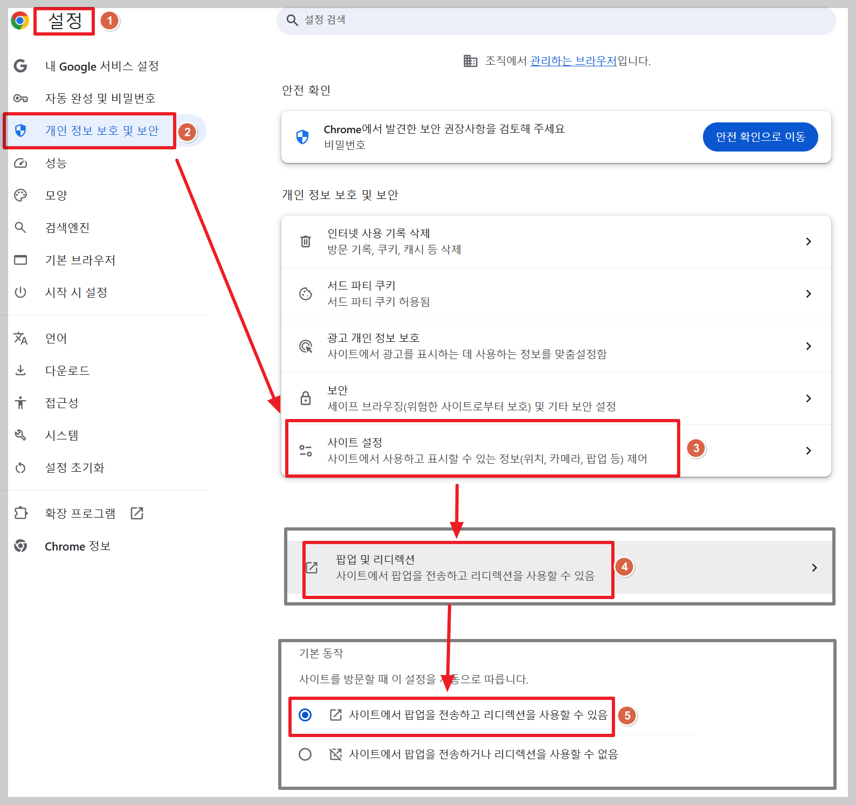Click the cookie icon for 서드 파티 쿠키
Screen dimensions: 856x805
[306, 293]
